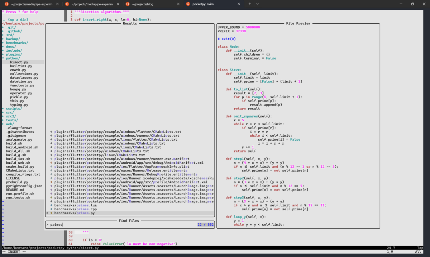The image size is (430, 257).
Task: Select the pocketpy: nvim tab
Action: click(213, 4)
